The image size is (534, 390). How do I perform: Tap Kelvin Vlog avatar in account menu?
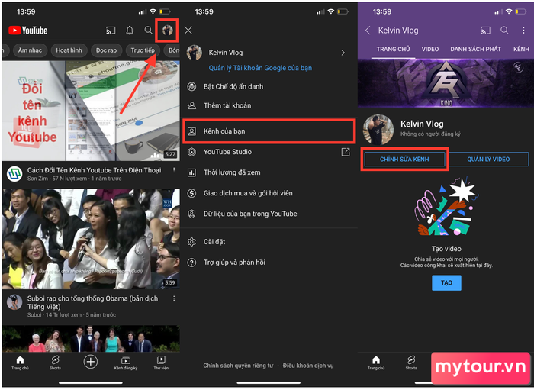[x=195, y=53]
